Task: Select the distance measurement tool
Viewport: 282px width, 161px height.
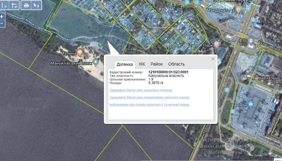Action: [5, 5]
